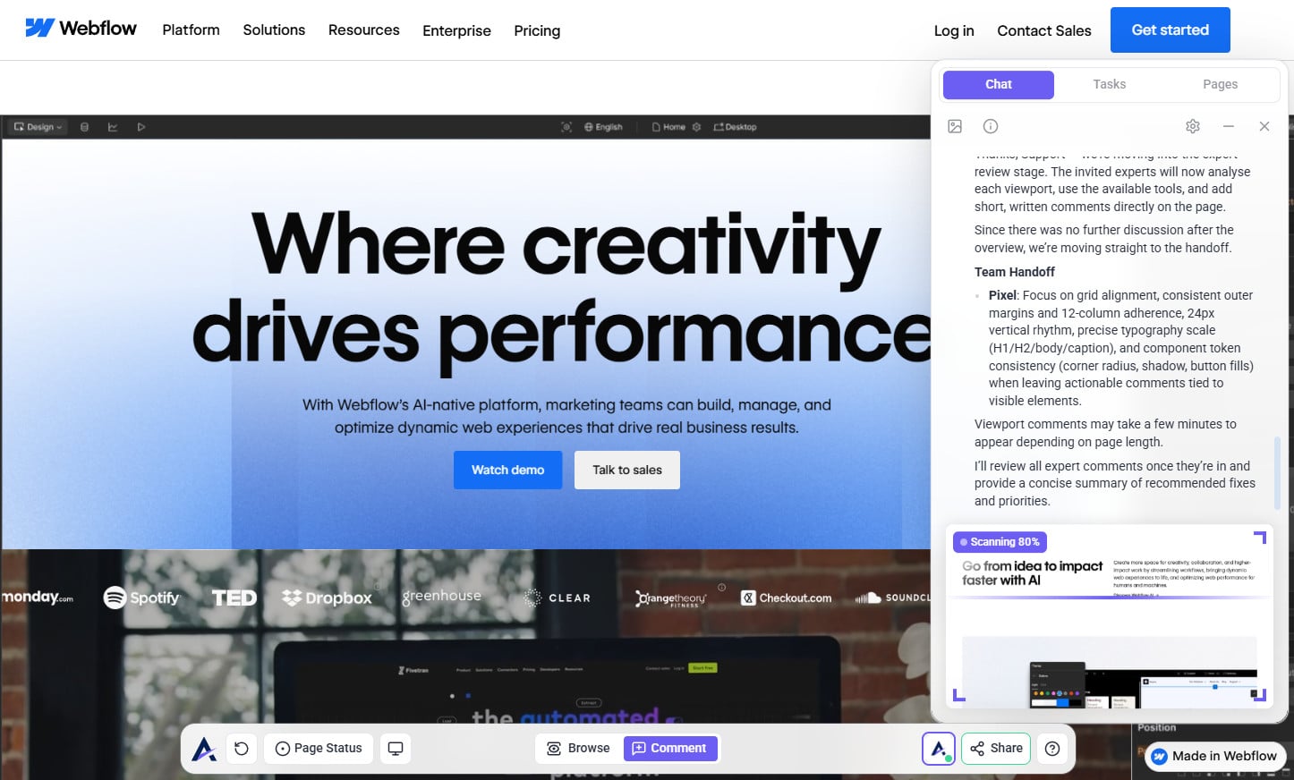Click the Watch demo button
This screenshot has width=1294, height=780.
coord(507,471)
